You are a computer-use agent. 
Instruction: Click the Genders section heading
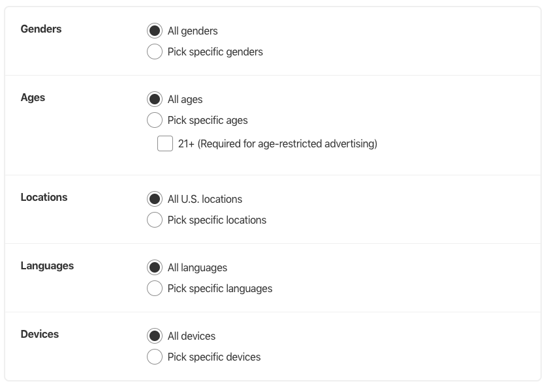coord(41,29)
